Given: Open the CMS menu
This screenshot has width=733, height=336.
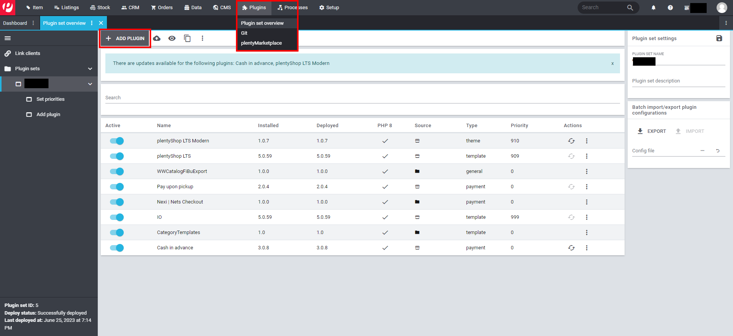Looking at the screenshot, I should [222, 8].
